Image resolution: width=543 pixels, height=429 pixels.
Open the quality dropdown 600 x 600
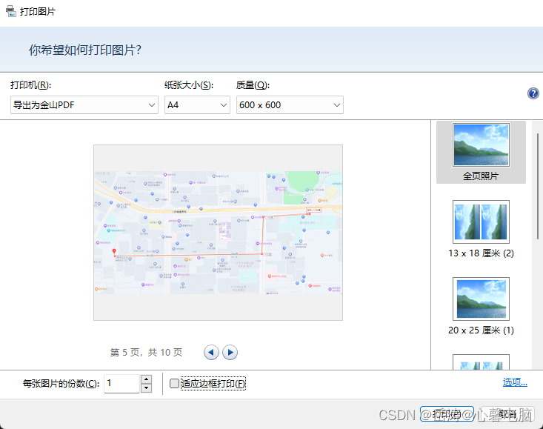pyautogui.click(x=290, y=105)
